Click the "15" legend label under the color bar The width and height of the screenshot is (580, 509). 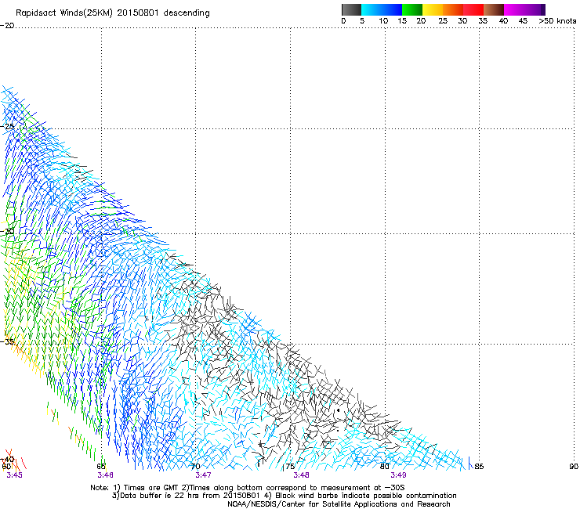(x=402, y=21)
